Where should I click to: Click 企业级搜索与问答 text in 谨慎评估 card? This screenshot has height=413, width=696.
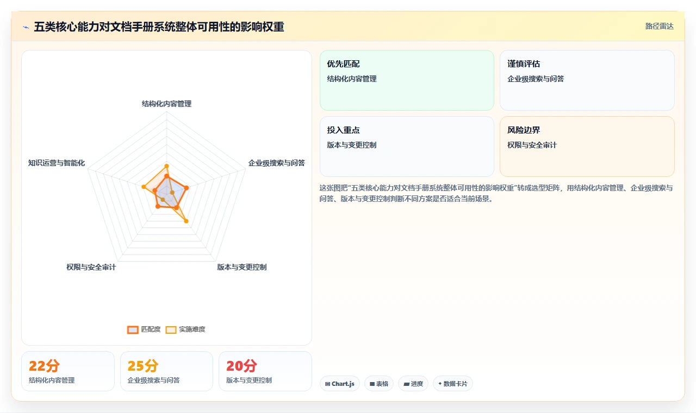pos(536,79)
